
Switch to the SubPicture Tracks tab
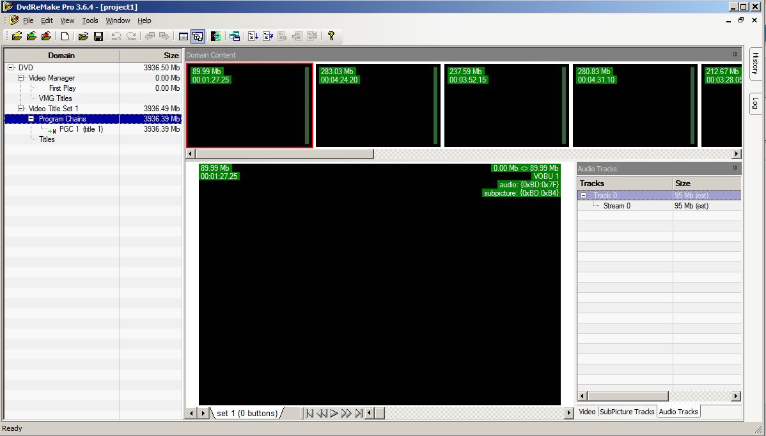coord(627,412)
